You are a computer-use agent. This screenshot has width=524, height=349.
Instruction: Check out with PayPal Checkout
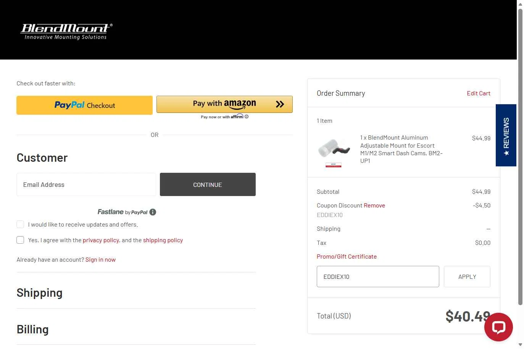tap(84, 105)
